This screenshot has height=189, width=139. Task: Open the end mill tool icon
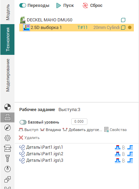[x=8, y=158]
